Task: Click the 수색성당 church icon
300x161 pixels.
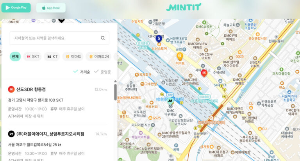Action: click(219, 68)
